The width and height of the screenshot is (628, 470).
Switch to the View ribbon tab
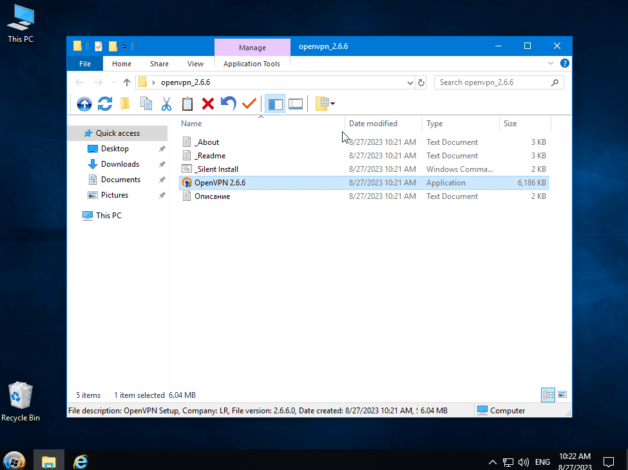(x=195, y=64)
